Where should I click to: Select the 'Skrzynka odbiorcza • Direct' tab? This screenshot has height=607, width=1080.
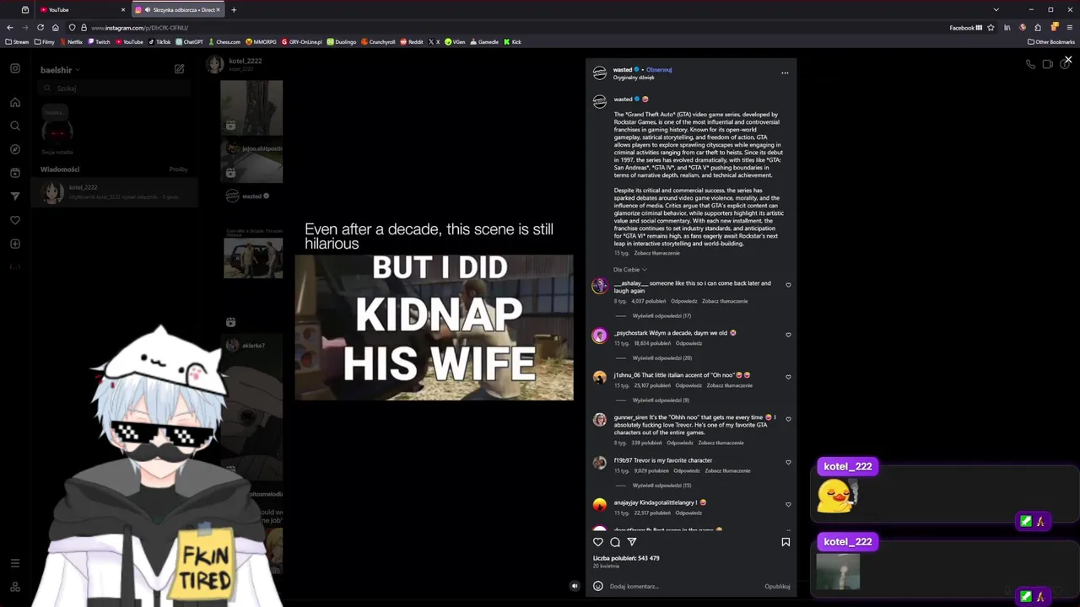point(177,9)
